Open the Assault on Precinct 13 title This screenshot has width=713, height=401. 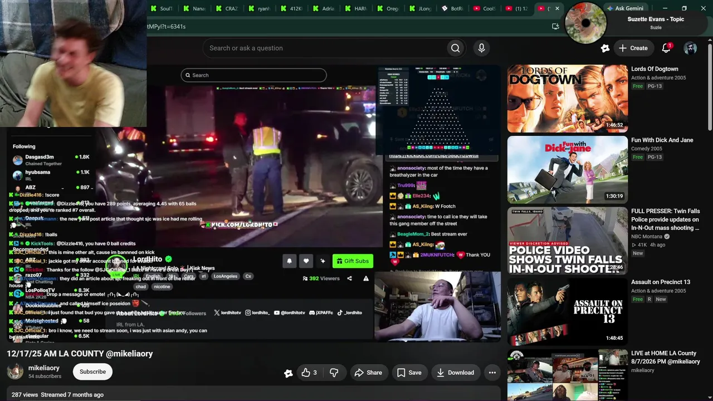[661, 282]
